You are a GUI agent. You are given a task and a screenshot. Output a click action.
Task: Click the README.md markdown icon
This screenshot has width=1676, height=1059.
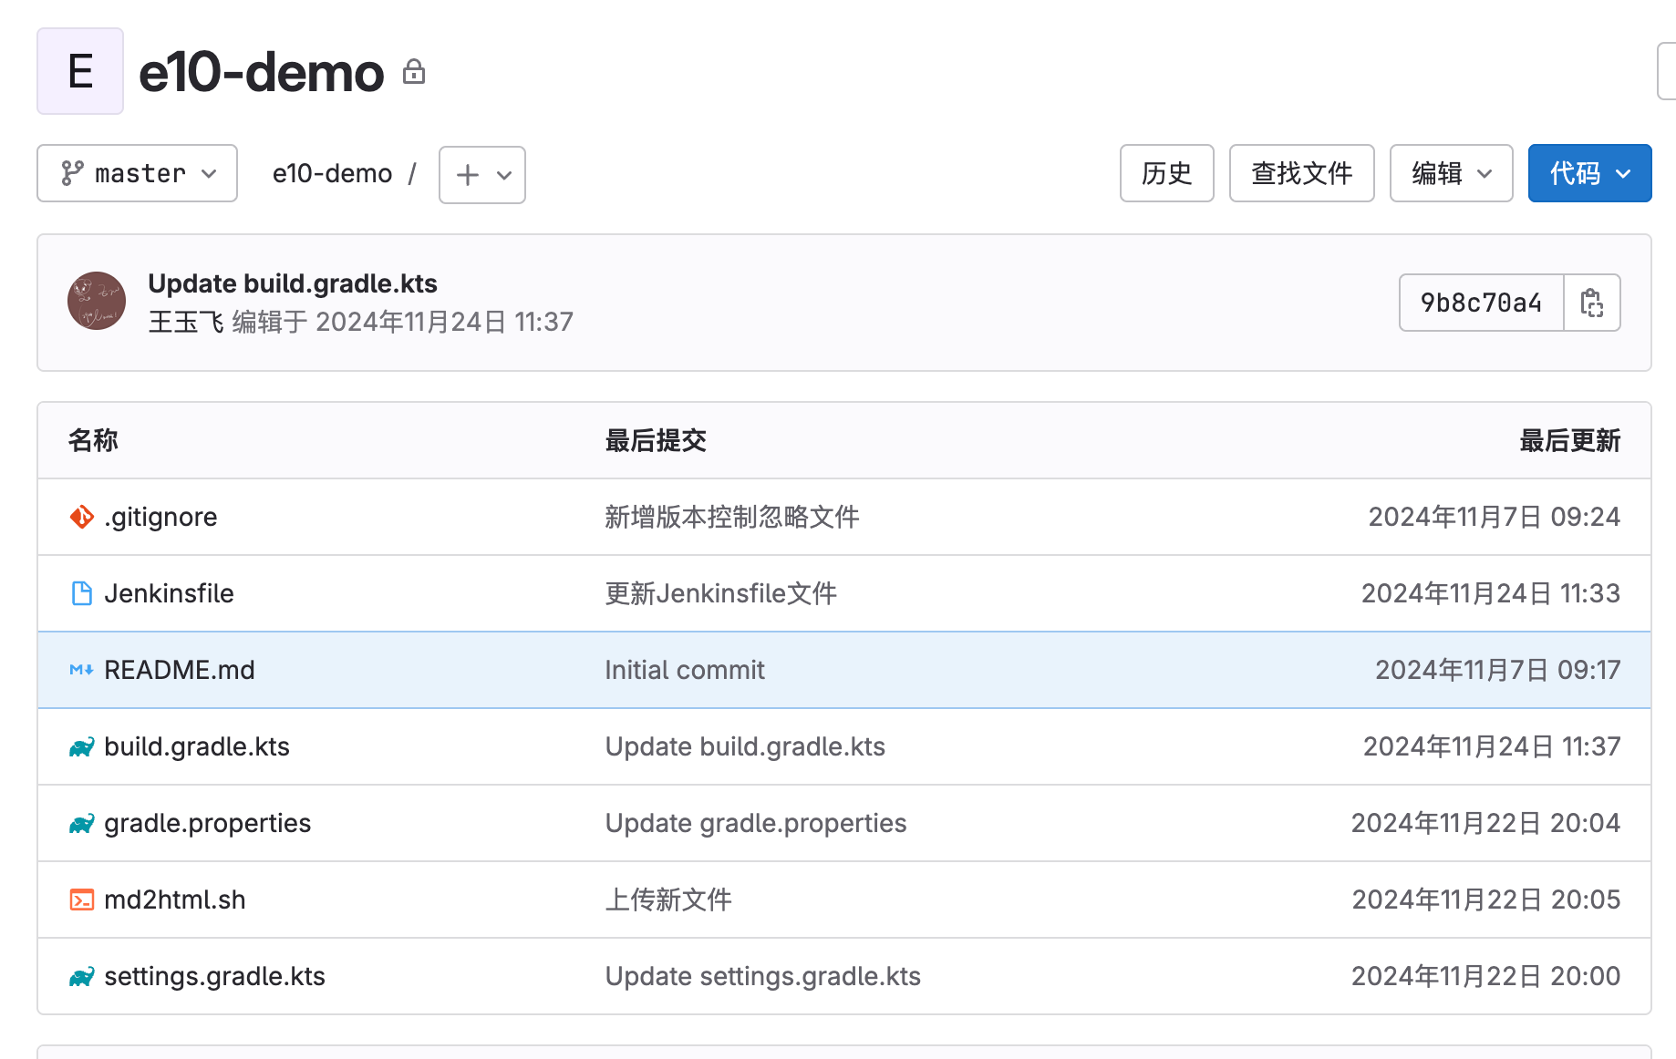coord(81,670)
